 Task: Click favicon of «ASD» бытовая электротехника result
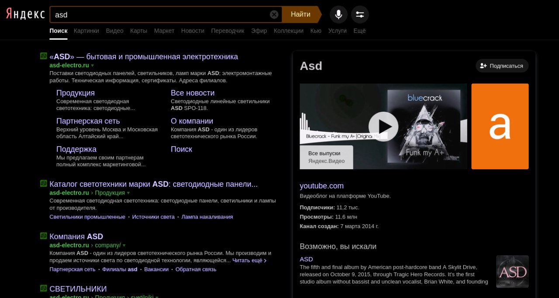pyautogui.click(x=43, y=56)
